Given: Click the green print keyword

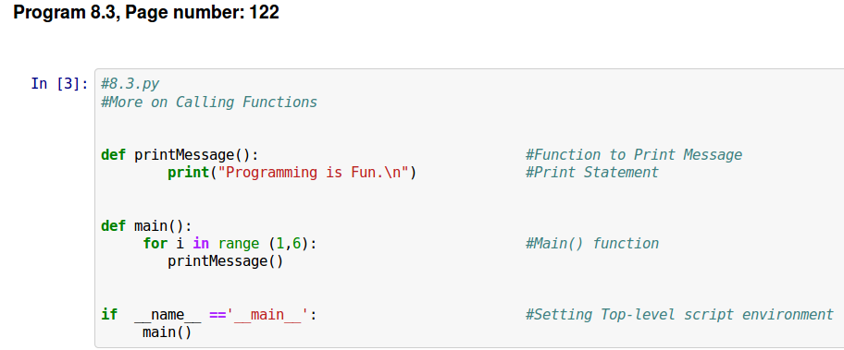Looking at the screenshot, I should pos(188,173).
